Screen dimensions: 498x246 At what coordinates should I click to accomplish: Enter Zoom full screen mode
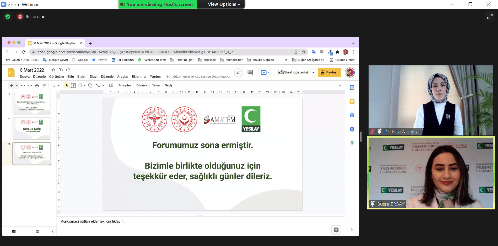[490, 17]
